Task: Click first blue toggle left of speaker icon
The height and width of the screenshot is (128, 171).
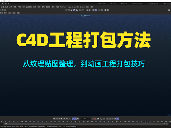Action: pos(73,118)
